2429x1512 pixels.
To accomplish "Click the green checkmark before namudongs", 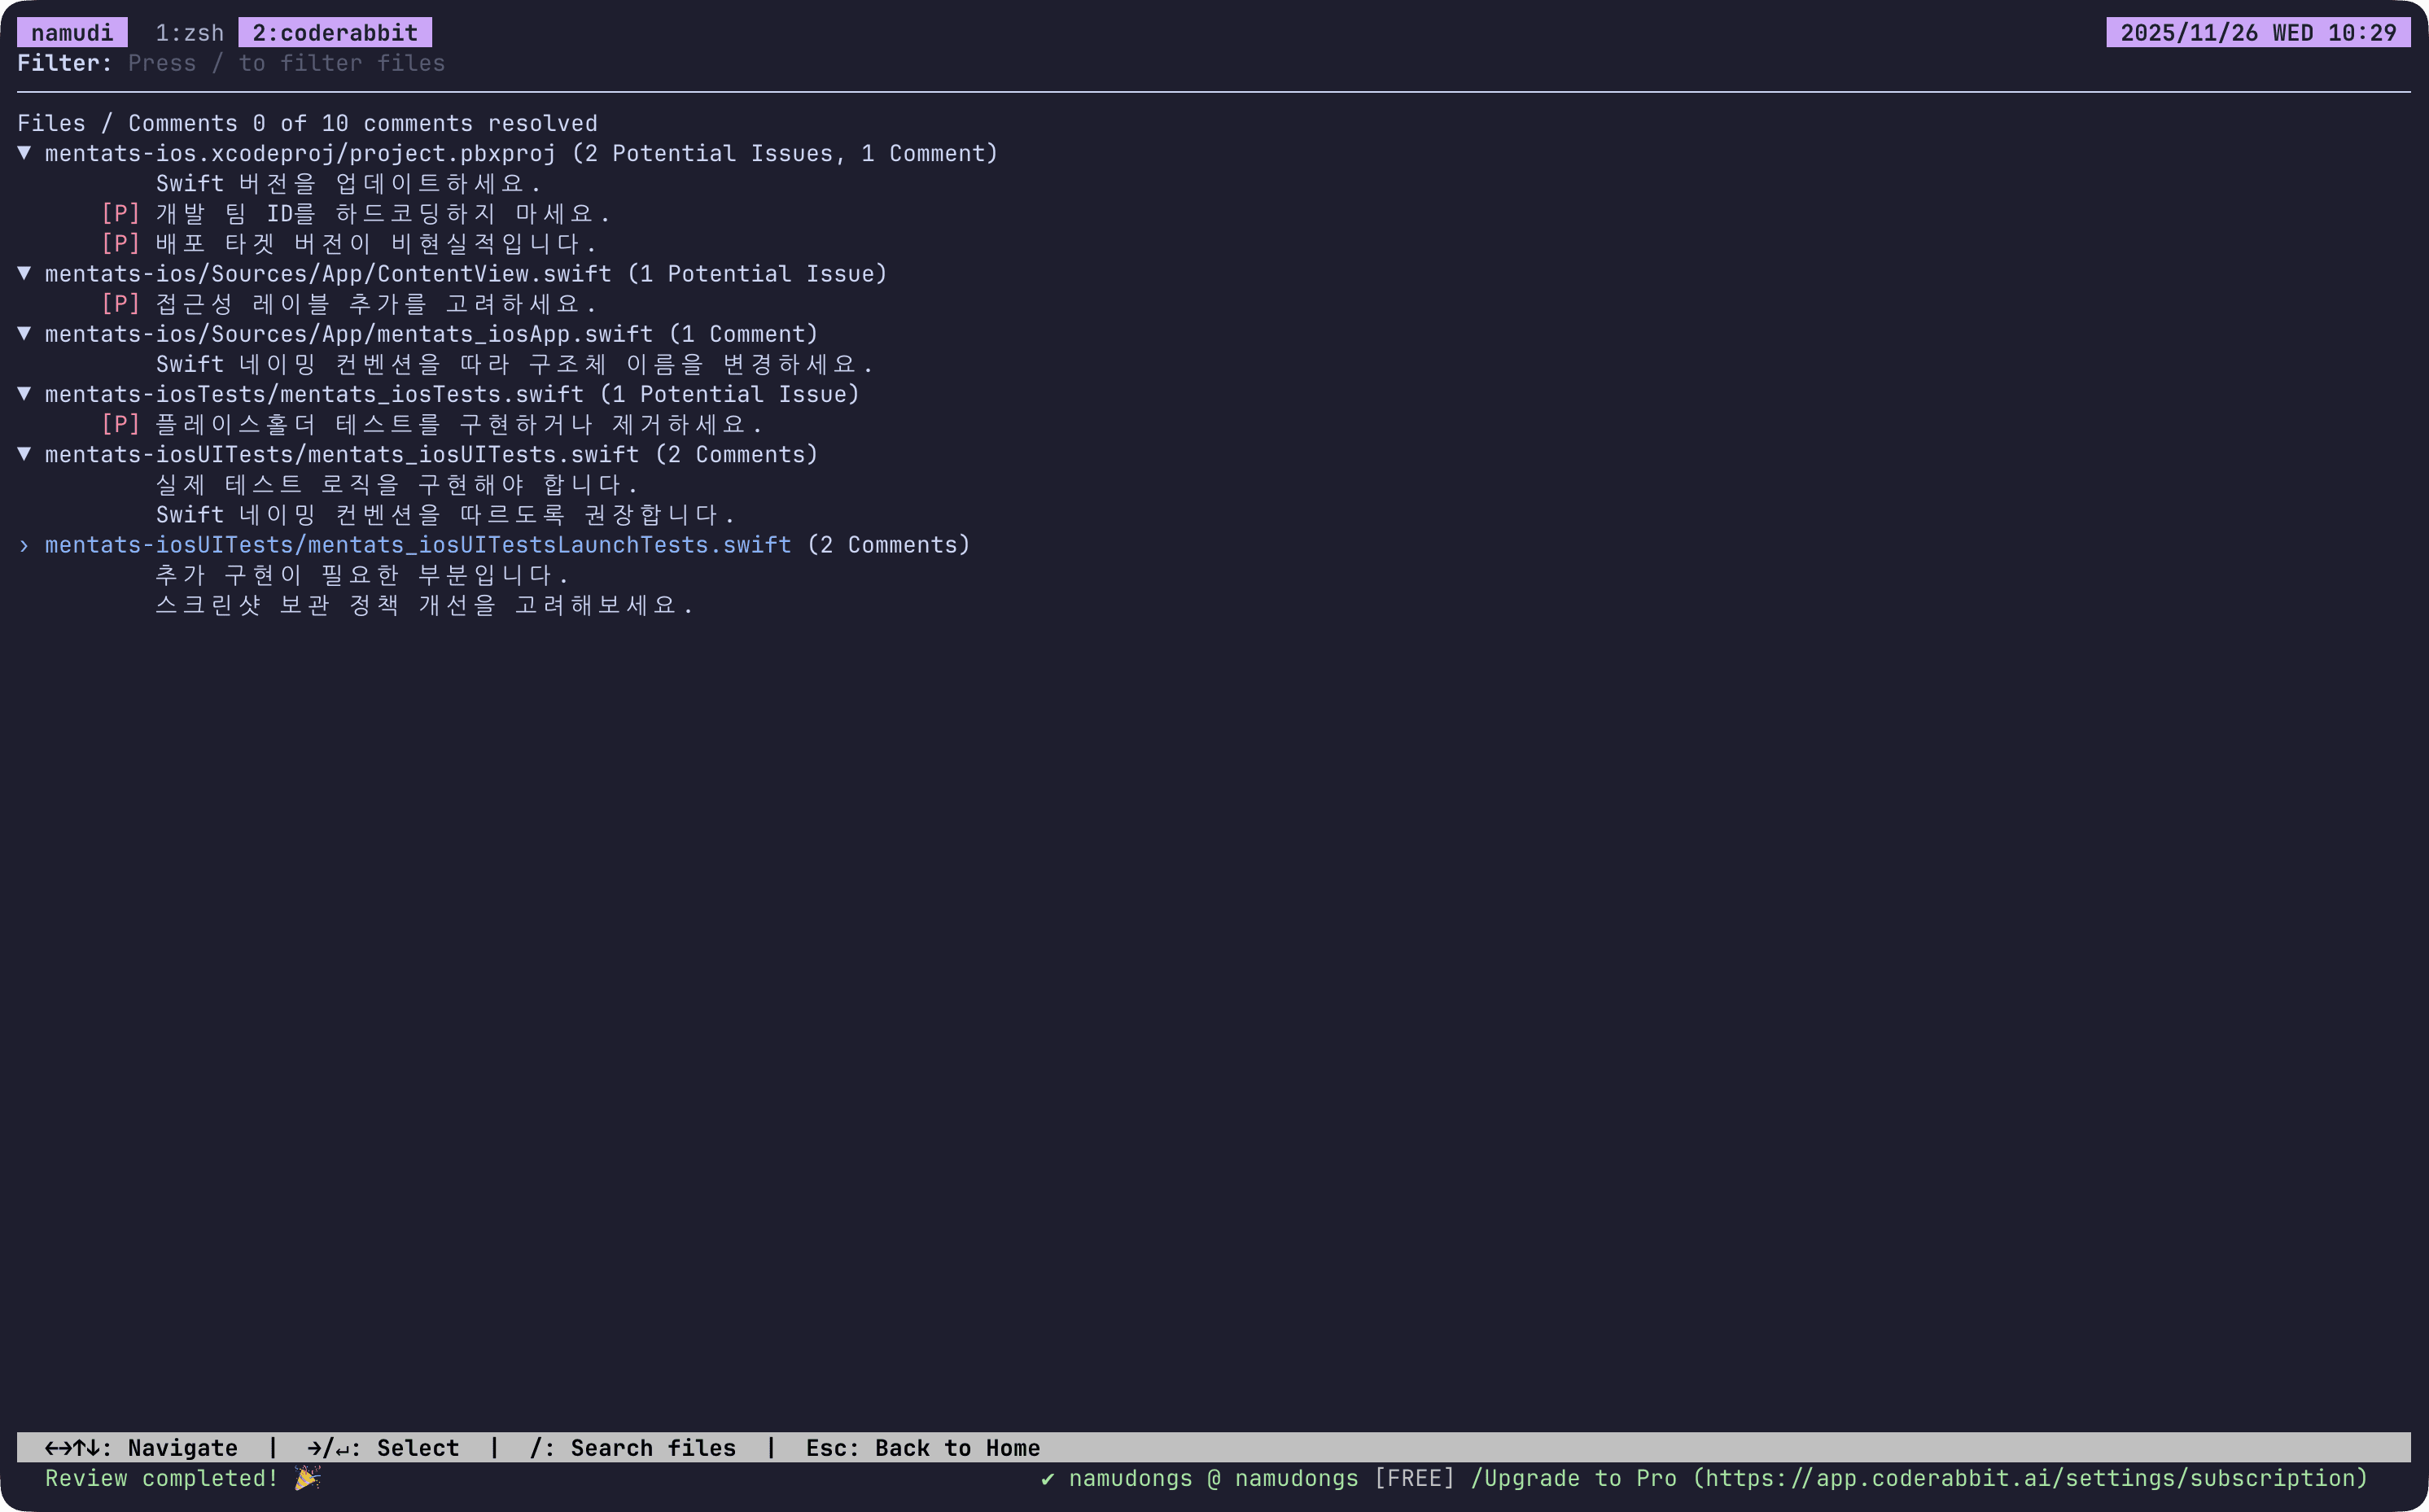I will pyautogui.click(x=1047, y=1478).
